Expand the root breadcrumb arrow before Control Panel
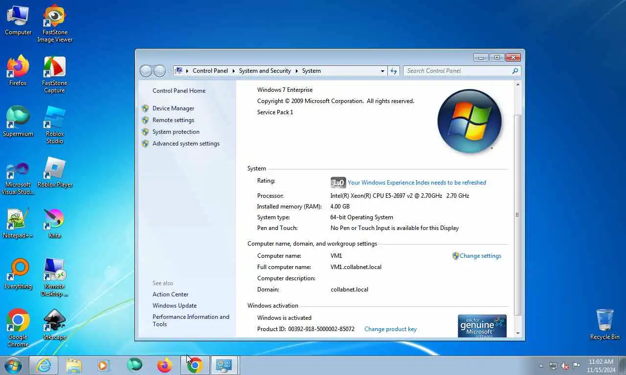The height and width of the screenshot is (375, 626). (187, 71)
